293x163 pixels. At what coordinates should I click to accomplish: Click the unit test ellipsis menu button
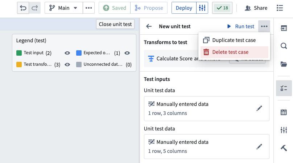pyautogui.click(x=264, y=26)
